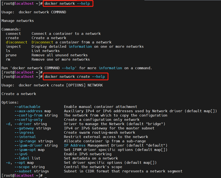This screenshot has height=178, width=221.
Task: Click 'Usage: docker network create [OPTIONS] NETWORK'
Action: 52,85
